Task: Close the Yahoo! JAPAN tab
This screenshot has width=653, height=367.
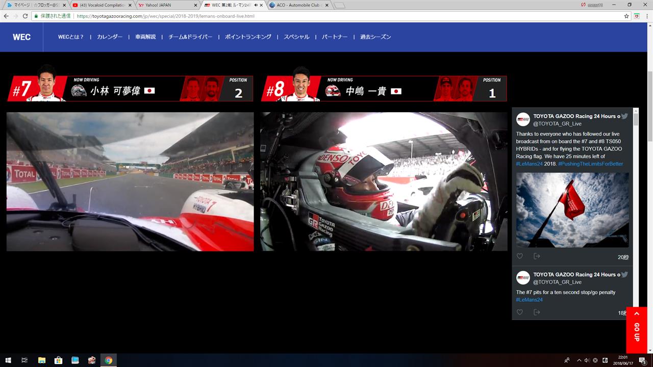Action: coord(195,5)
